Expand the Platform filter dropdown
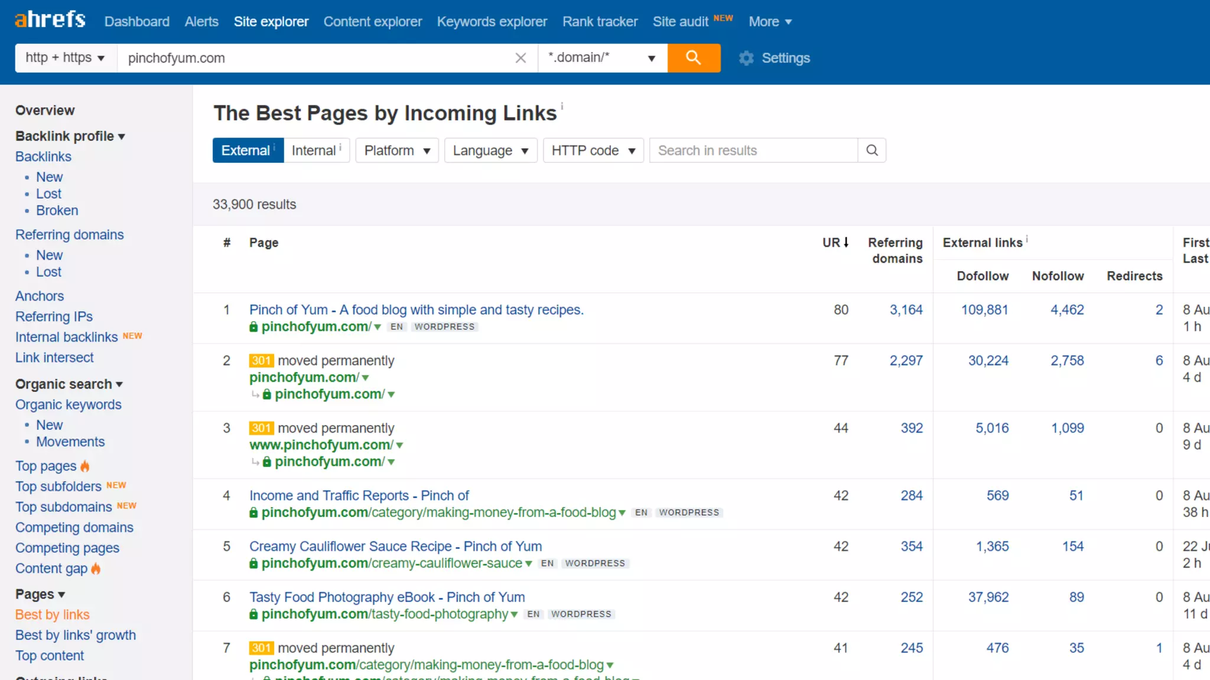1210x680 pixels. point(396,151)
